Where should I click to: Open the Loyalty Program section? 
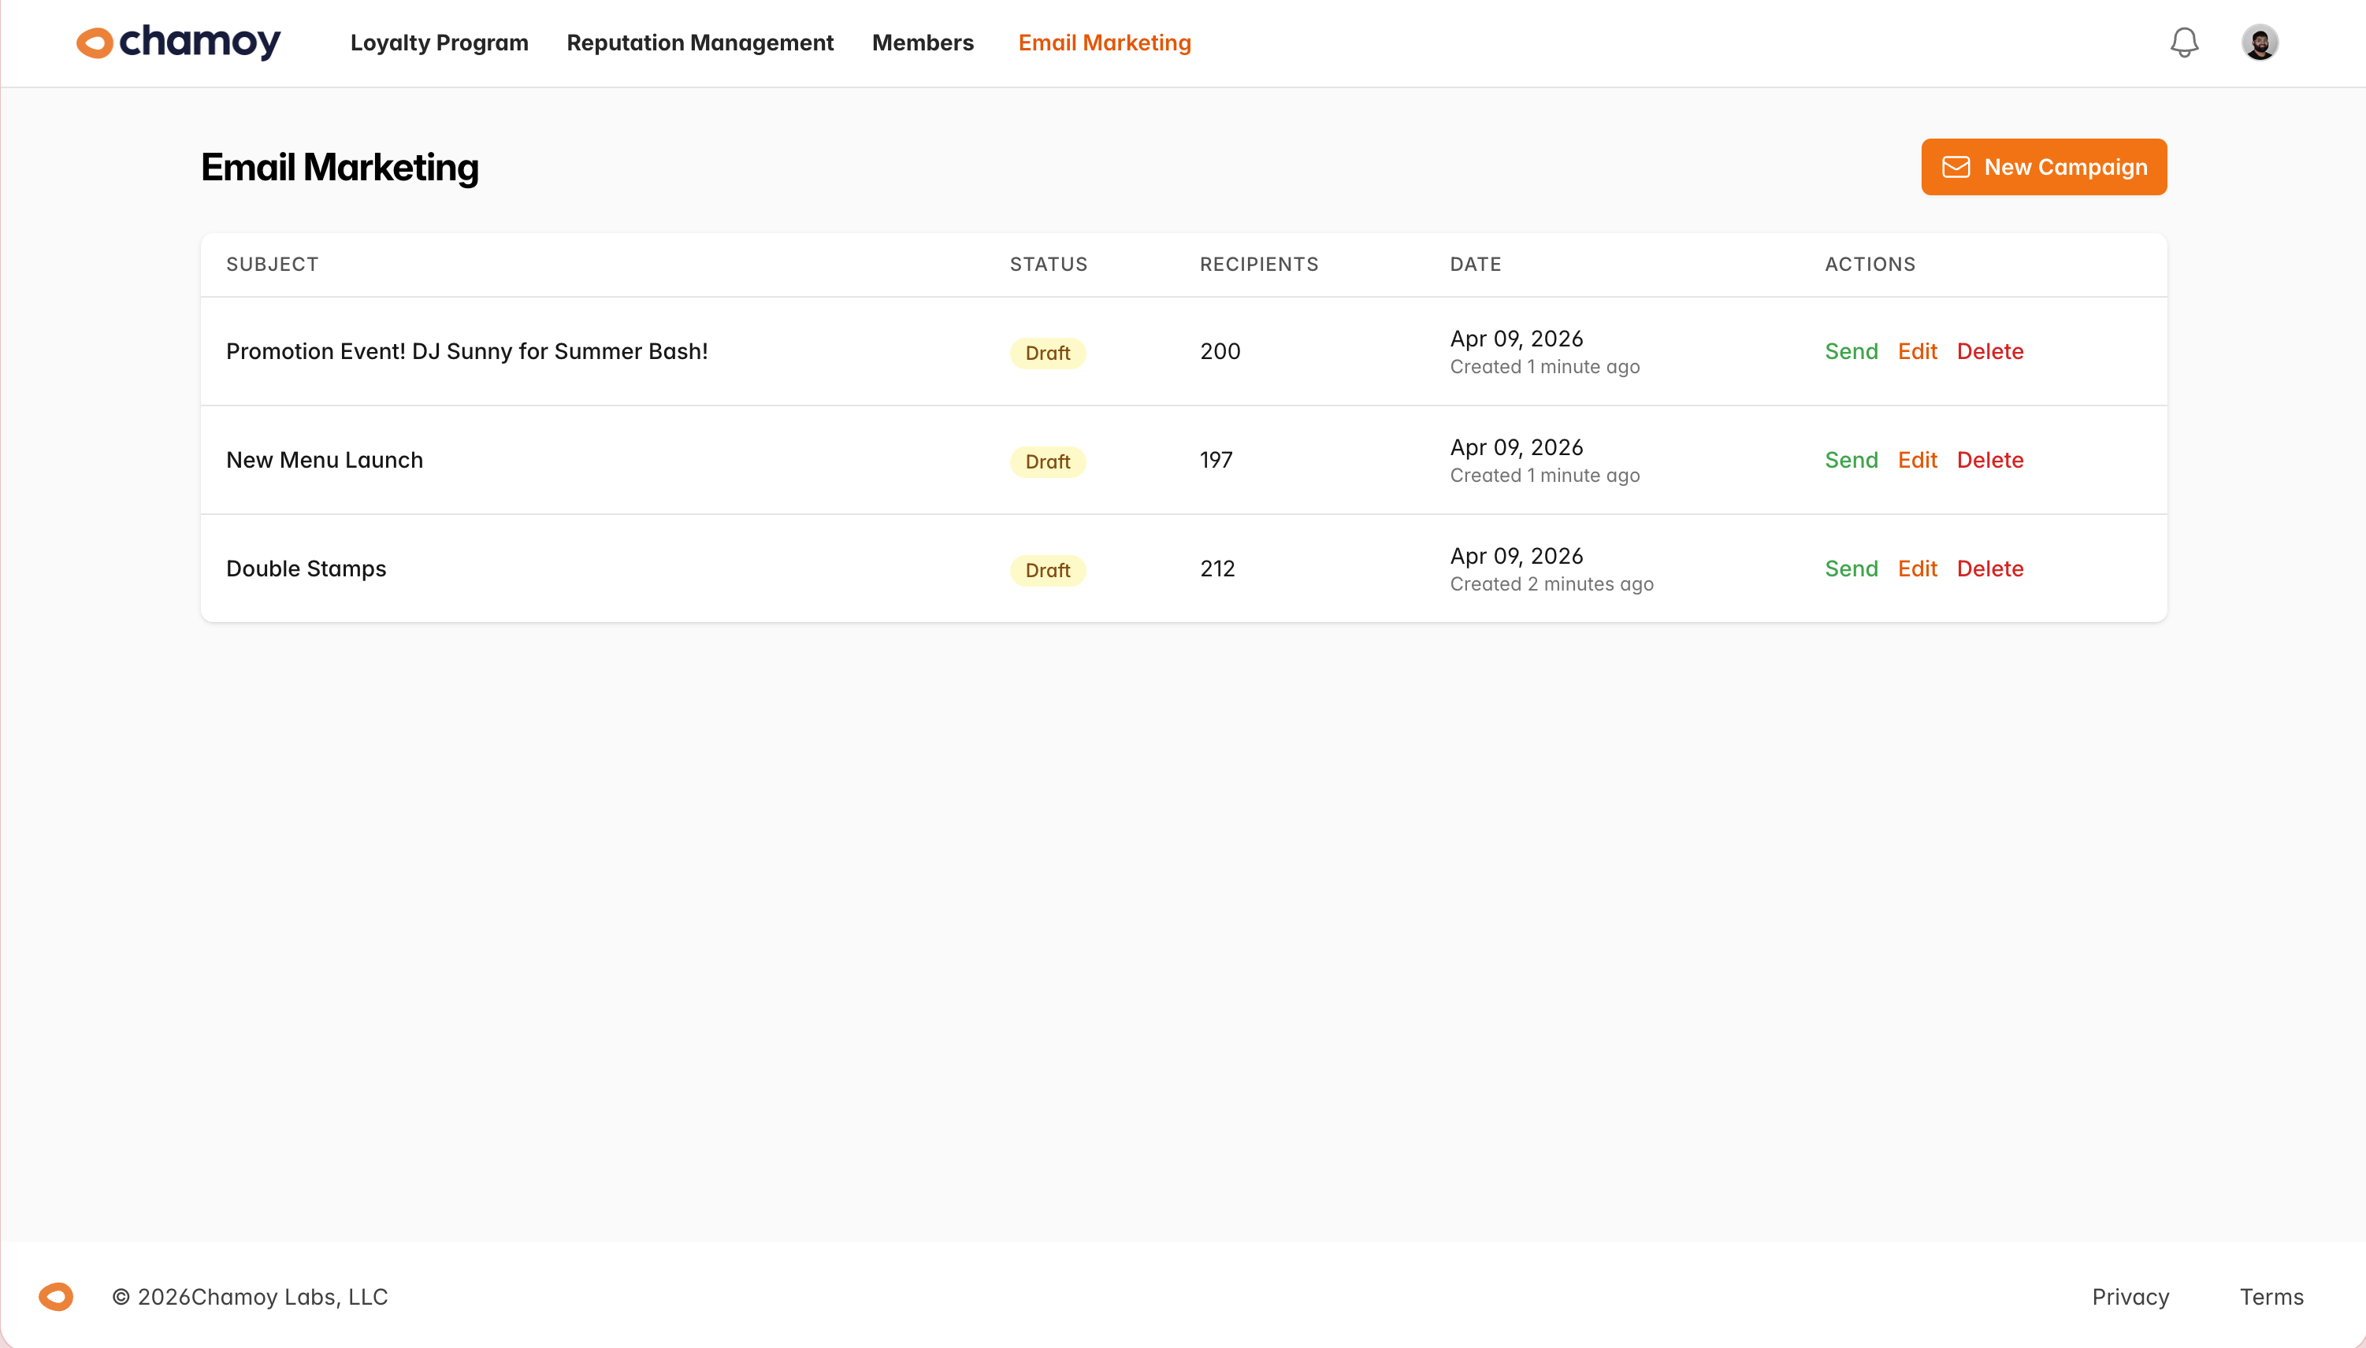tap(438, 43)
